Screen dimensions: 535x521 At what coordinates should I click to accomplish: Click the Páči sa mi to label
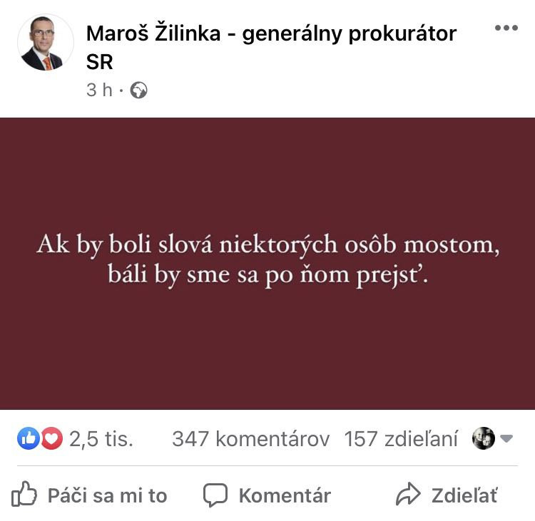(x=107, y=495)
